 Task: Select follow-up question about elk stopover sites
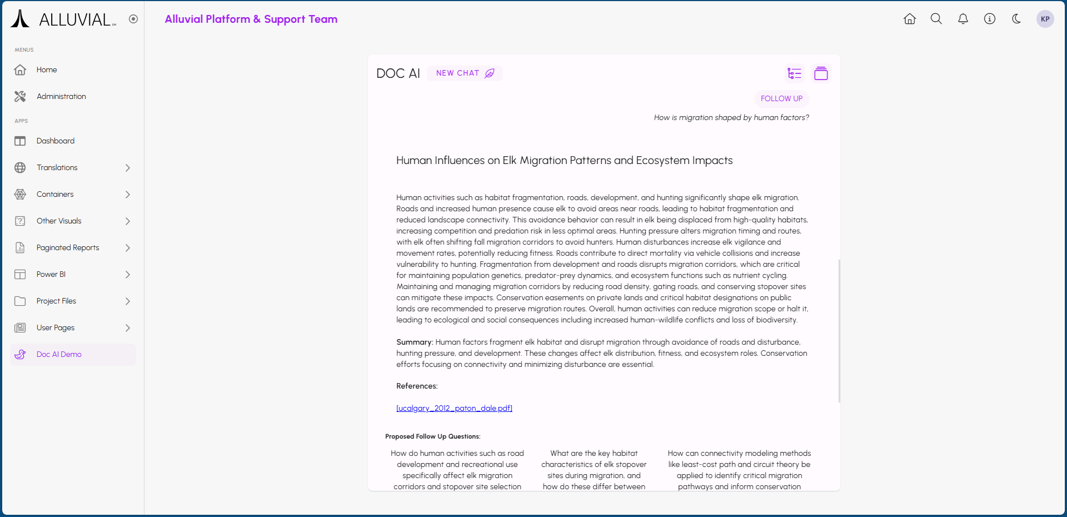click(594, 470)
